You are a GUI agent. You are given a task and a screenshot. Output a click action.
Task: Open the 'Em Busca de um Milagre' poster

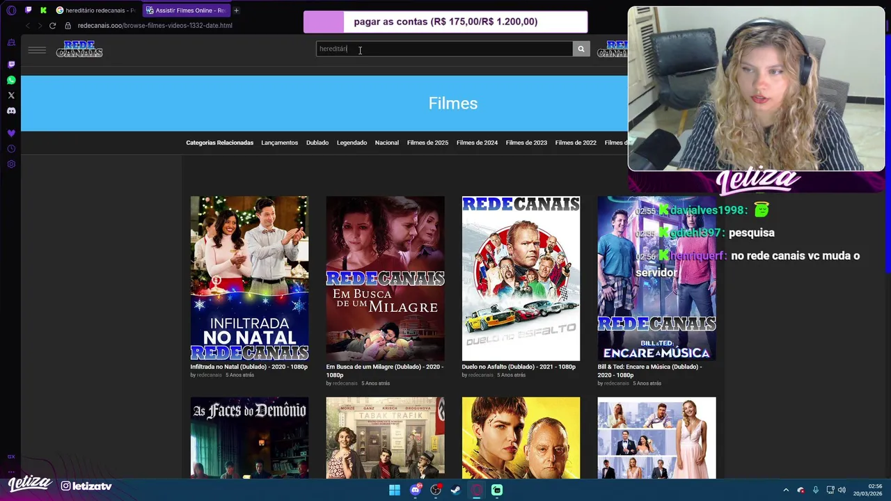(385, 278)
